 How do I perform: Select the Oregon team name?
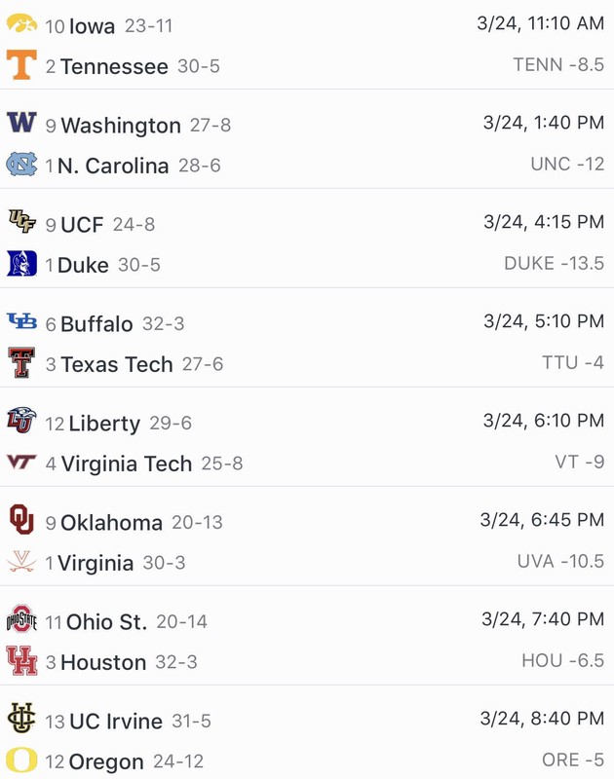point(106,761)
